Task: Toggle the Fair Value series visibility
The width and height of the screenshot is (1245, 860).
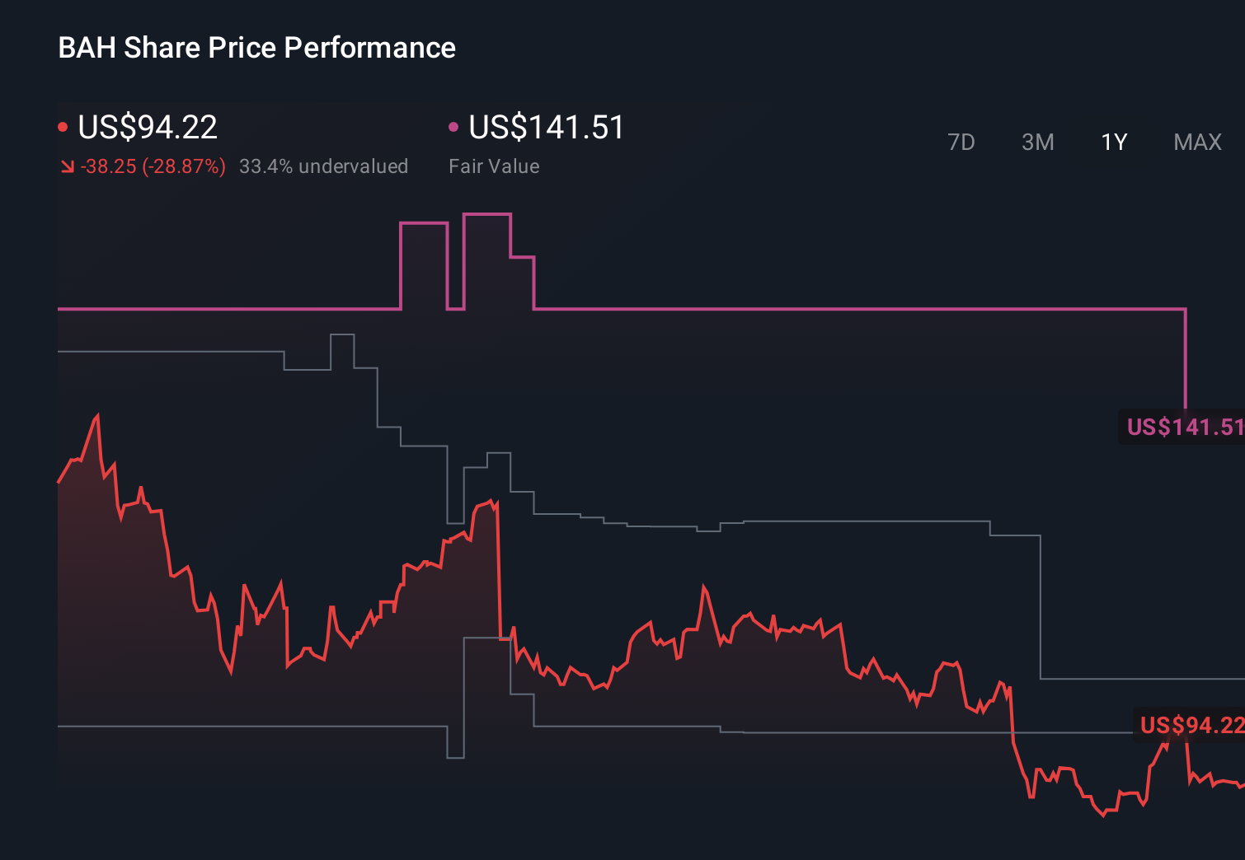Action: click(545, 127)
